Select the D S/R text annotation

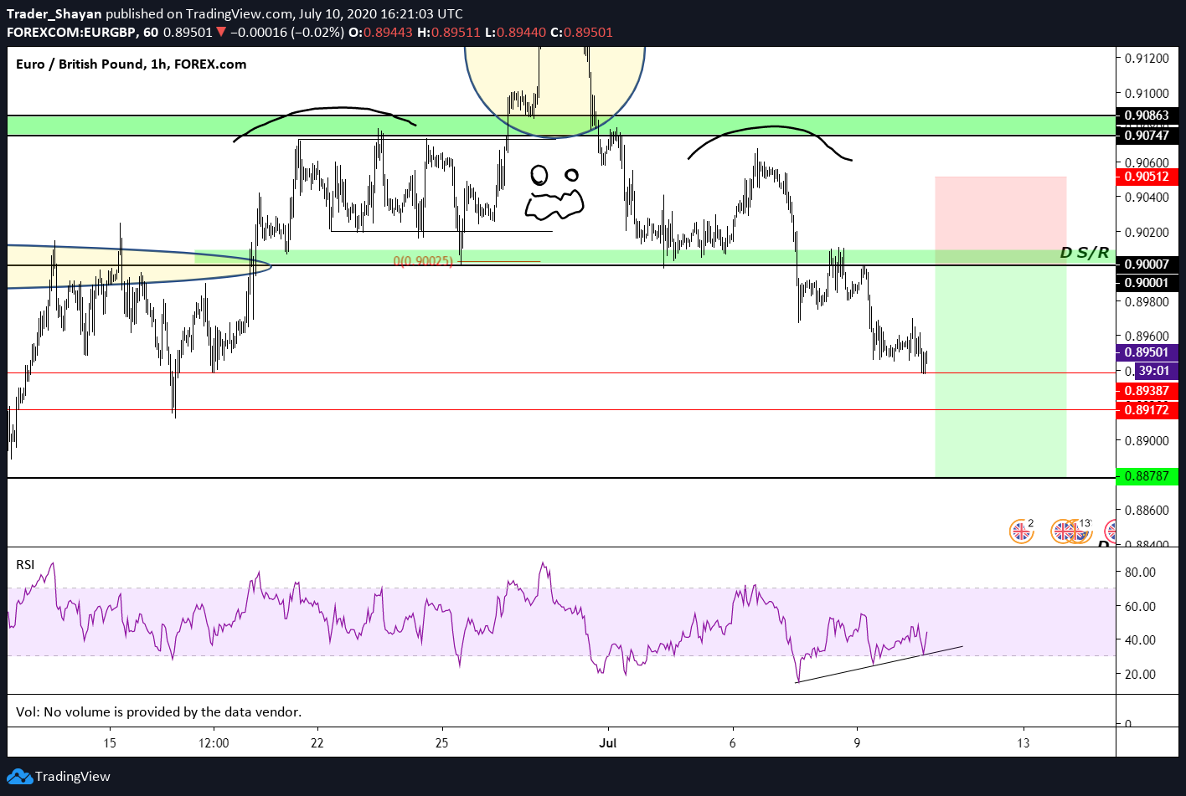(1085, 253)
